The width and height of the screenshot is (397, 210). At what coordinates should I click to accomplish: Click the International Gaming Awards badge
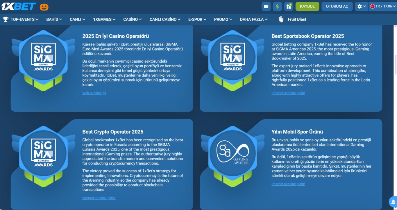coord(233,153)
